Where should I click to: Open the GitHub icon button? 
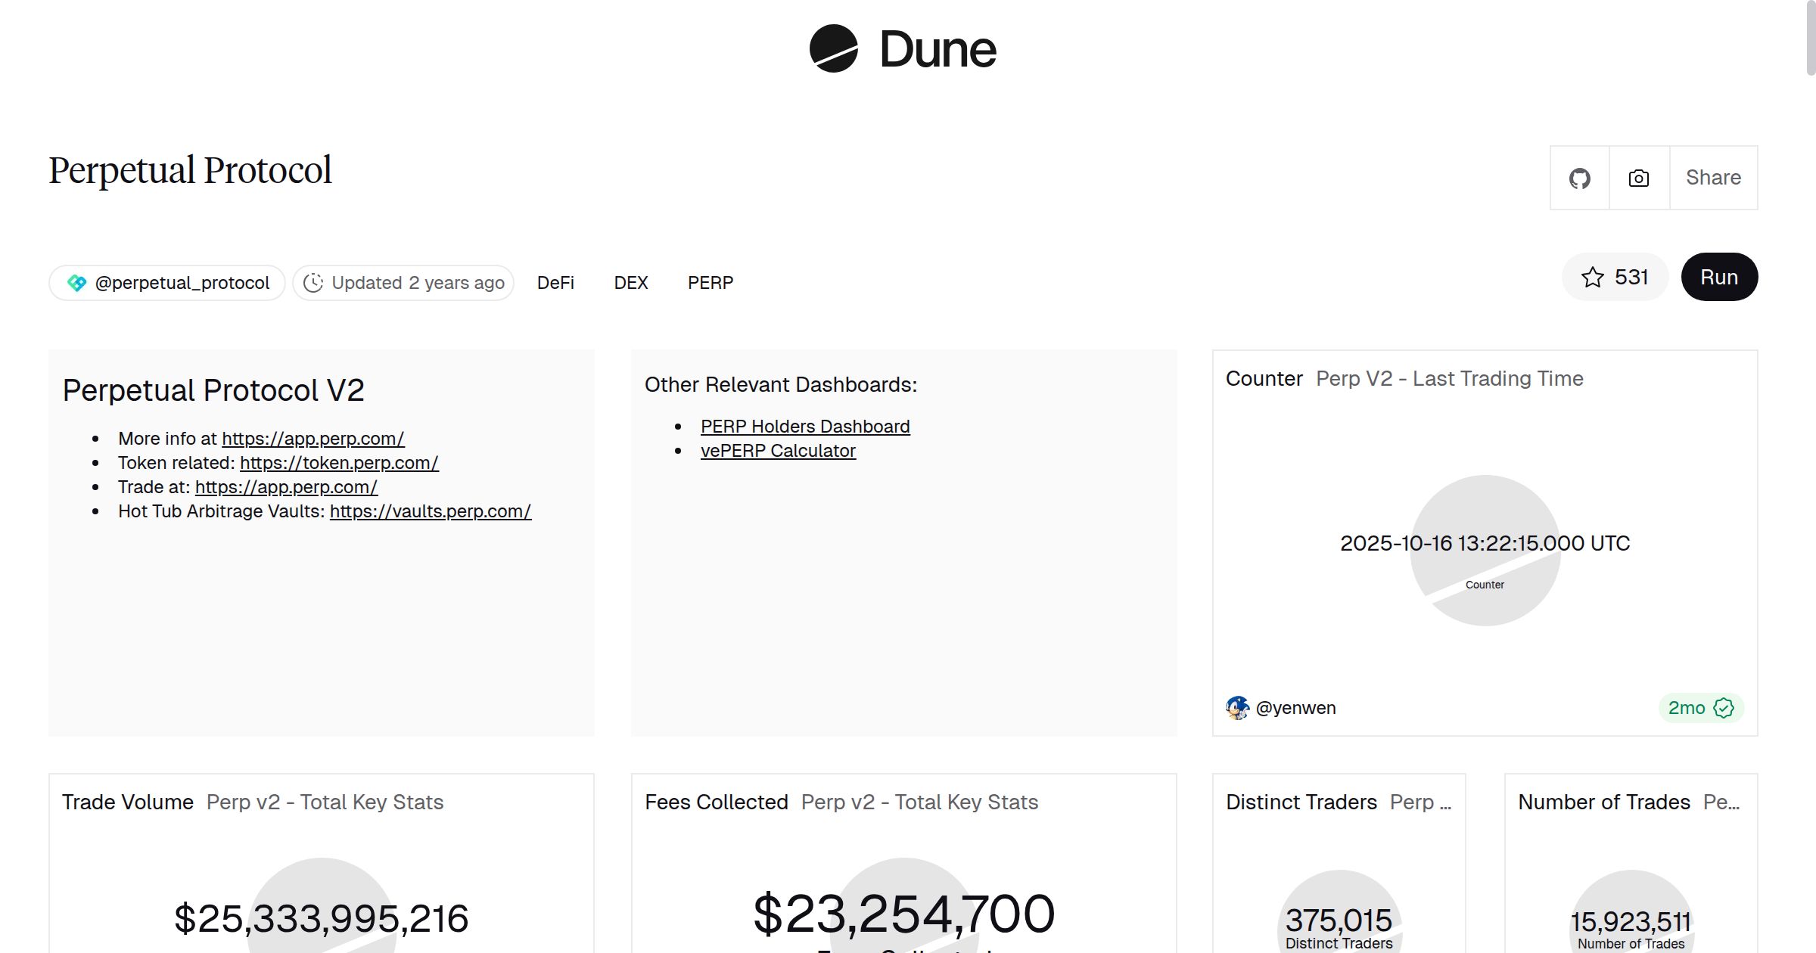[x=1579, y=178]
